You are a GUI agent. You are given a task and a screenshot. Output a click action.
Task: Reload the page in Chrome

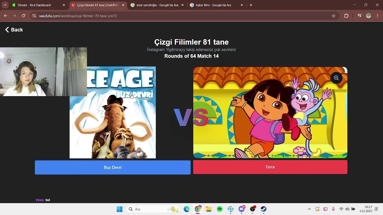(x=23, y=16)
